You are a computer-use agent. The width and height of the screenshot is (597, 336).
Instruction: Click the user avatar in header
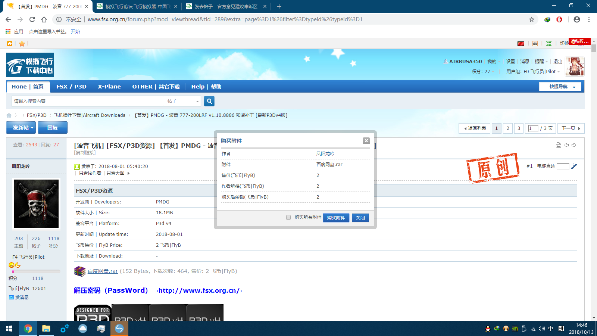[x=575, y=66]
